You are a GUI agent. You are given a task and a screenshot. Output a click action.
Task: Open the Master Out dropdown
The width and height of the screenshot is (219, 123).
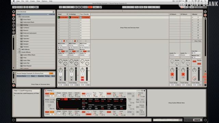tap(196, 57)
